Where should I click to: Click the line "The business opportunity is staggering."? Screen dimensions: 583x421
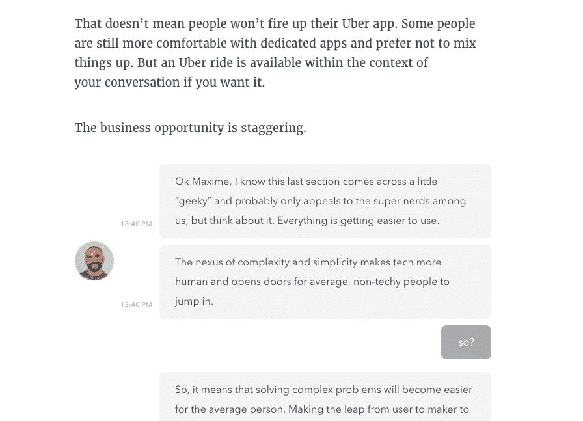point(190,128)
